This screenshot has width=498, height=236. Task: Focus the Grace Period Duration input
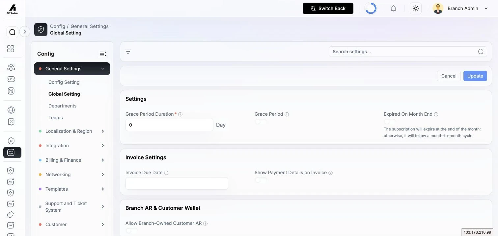click(x=169, y=125)
